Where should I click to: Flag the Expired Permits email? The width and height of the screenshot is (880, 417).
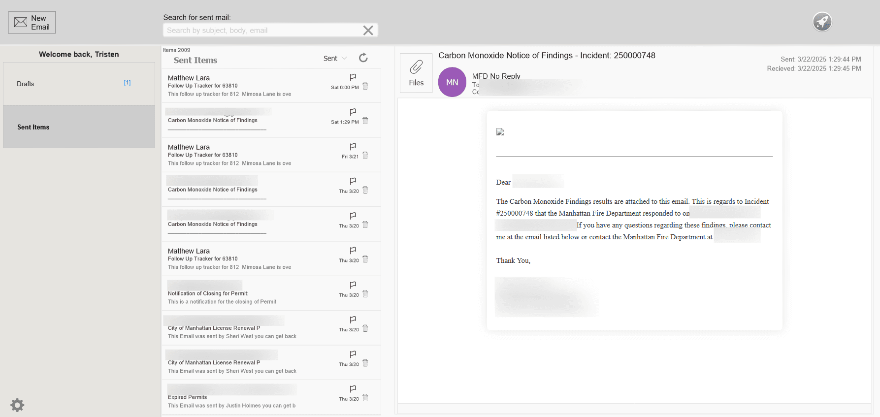(353, 388)
